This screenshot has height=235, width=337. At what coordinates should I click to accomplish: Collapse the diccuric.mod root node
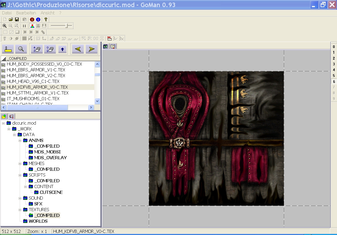(x=3, y=123)
